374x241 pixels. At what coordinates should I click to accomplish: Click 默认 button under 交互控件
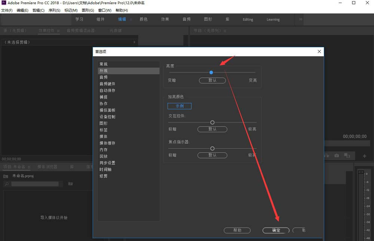pos(212,129)
